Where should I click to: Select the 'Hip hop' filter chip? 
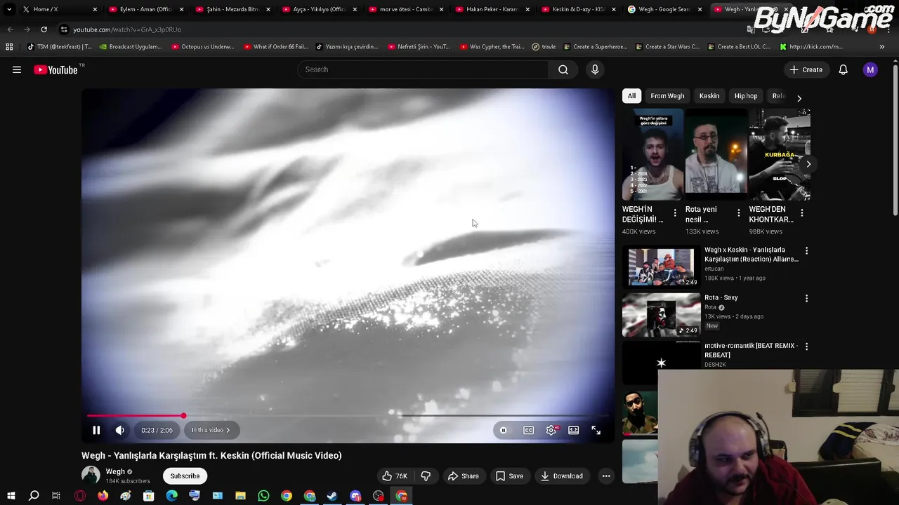[x=746, y=96]
